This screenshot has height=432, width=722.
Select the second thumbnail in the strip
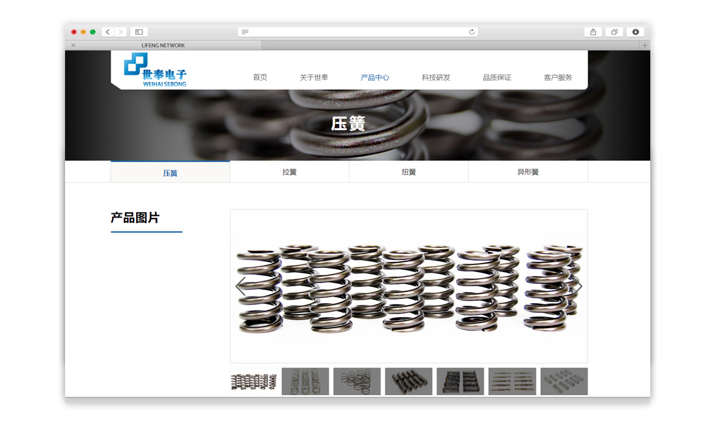click(305, 382)
